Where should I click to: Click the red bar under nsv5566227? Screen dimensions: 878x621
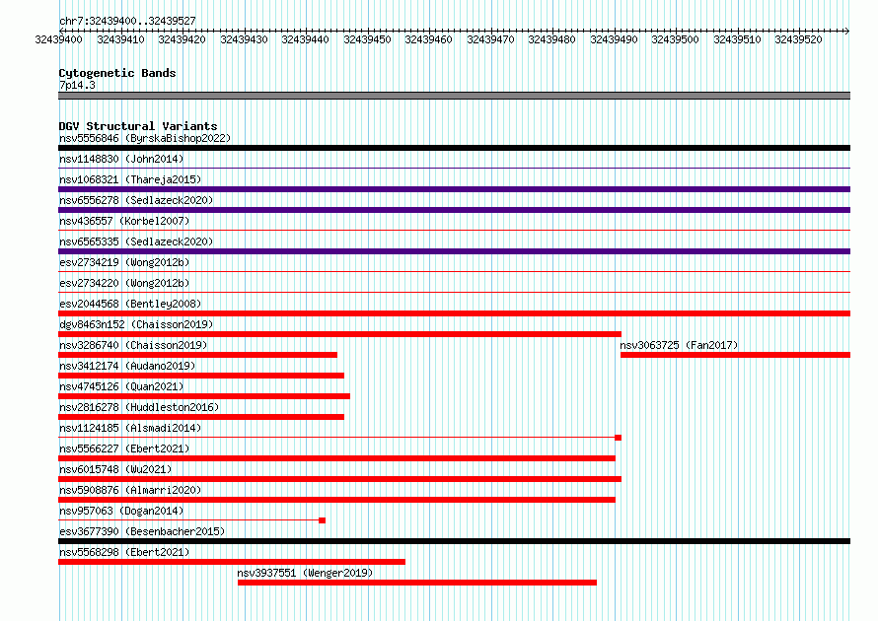[336, 458]
